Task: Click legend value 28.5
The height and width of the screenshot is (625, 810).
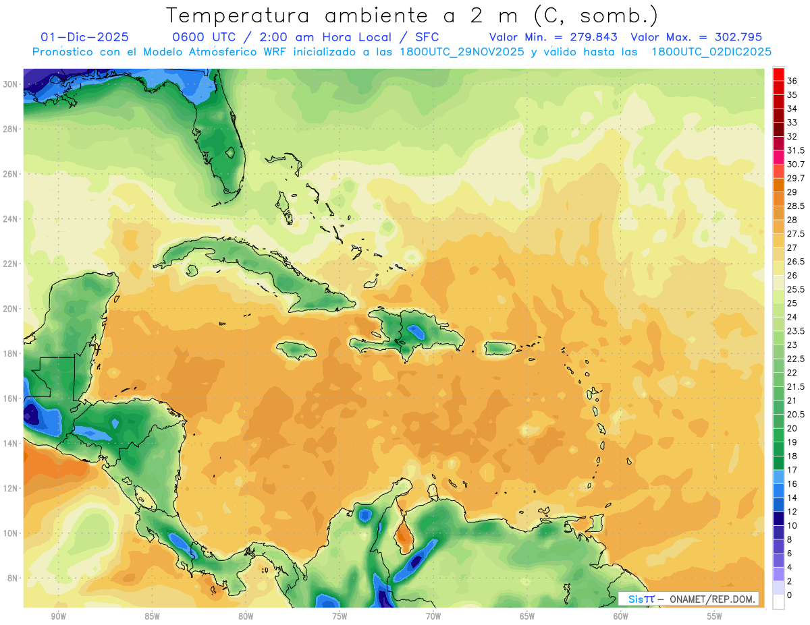Action: (x=796, y=206)
